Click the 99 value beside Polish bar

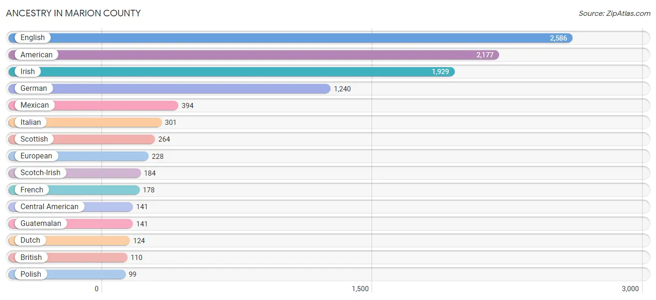(x=133, y=274)
